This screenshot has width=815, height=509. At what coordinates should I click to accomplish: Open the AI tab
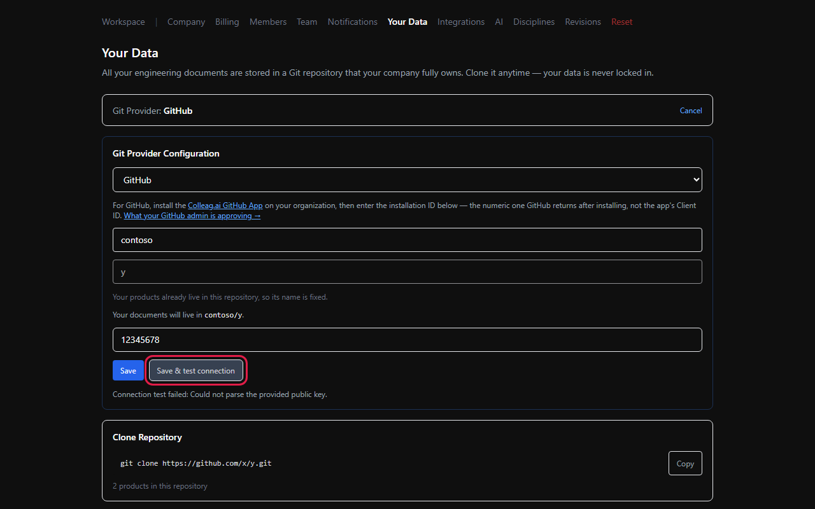point(499,22)
